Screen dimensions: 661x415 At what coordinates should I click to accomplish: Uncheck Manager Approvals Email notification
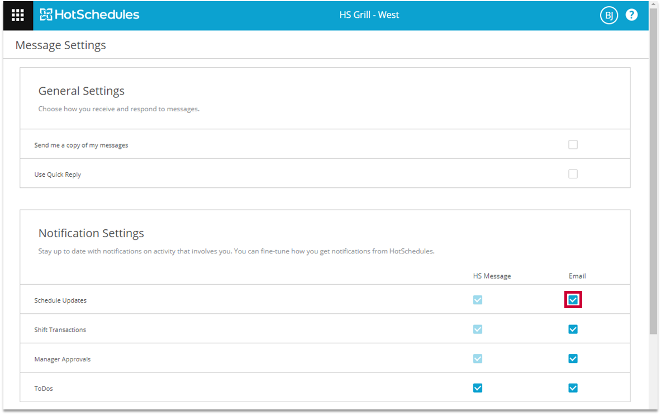pos(573,359)
